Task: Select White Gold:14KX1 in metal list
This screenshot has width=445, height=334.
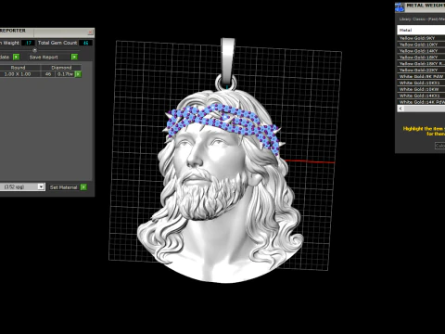Action: tap(421, 96)
